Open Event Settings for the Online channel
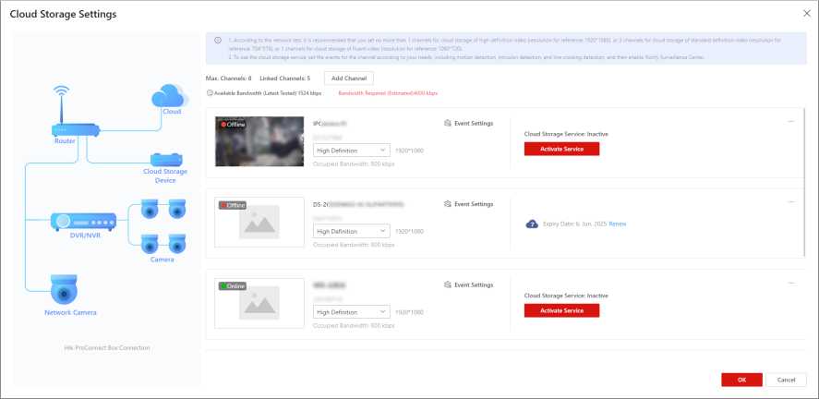819x399 pixels. [x=469, y=285]
